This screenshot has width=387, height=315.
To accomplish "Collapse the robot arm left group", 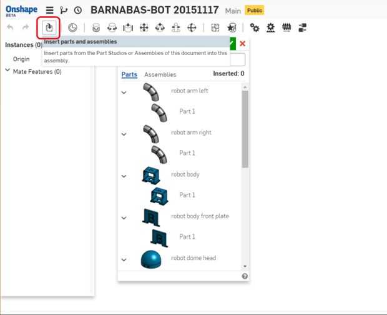I will click(124, 92).
